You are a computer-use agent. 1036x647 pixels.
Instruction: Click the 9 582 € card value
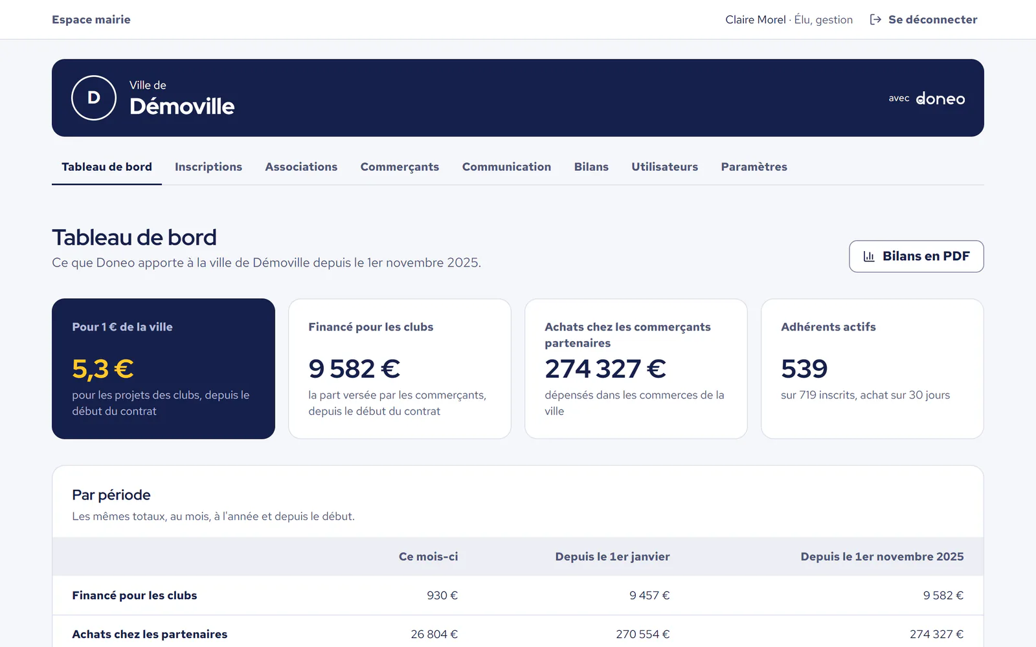pos(354,369)
